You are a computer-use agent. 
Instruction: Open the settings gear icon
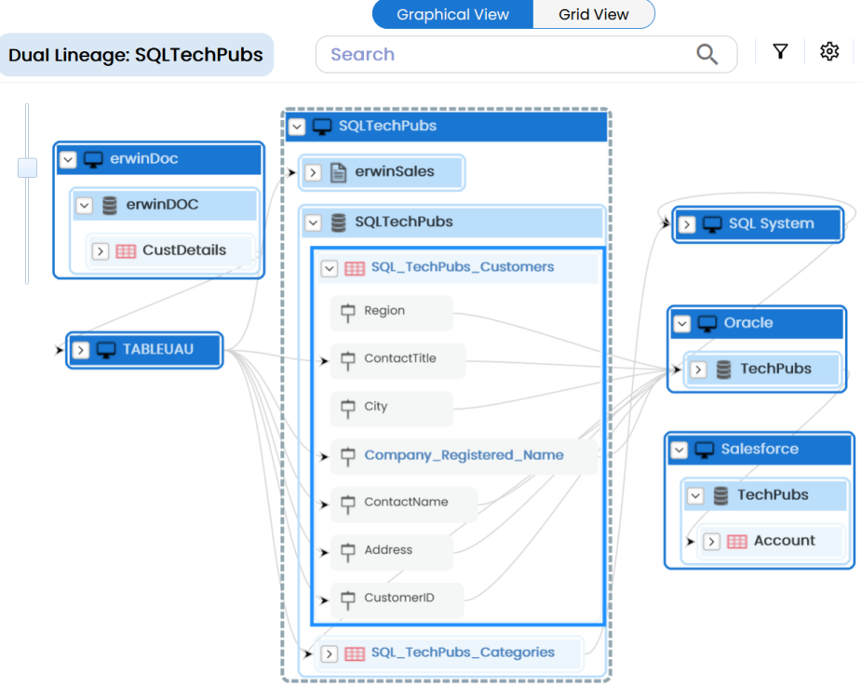[x=829, y=52]
